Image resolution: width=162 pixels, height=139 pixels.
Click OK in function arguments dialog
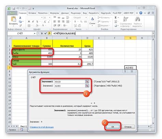pyautogui.click(x=113, y=127)
